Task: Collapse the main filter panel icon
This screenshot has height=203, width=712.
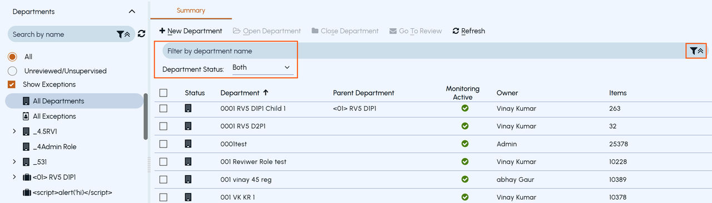Action: [x=696, y=51]
